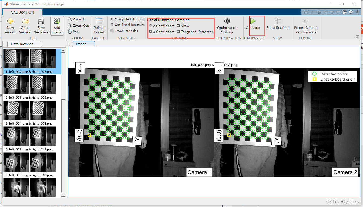Expand the Save Session dropdown arrow

[48, 33]
